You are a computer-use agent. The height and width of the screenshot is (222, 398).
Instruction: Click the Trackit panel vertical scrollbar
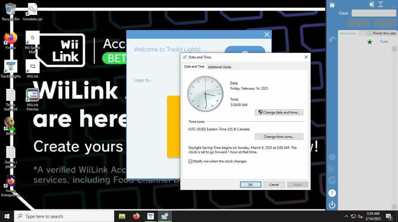coord(394,127)
